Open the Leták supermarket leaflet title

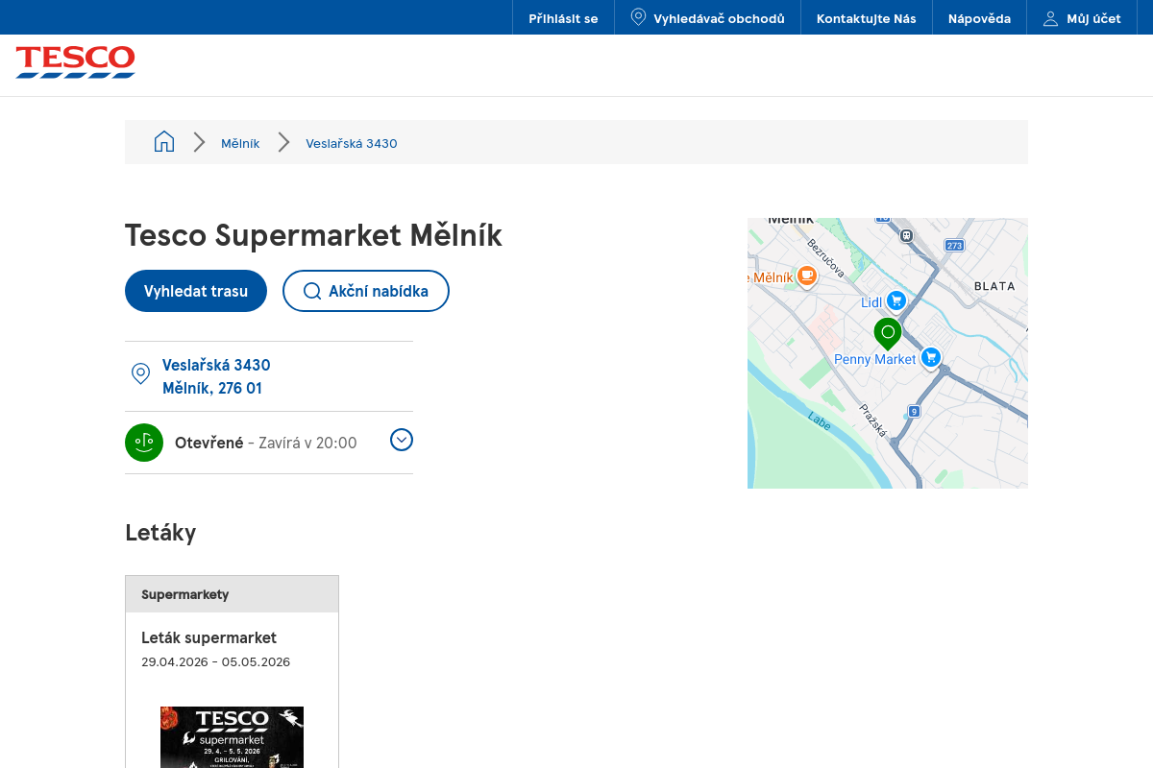[x=209, y=637]
